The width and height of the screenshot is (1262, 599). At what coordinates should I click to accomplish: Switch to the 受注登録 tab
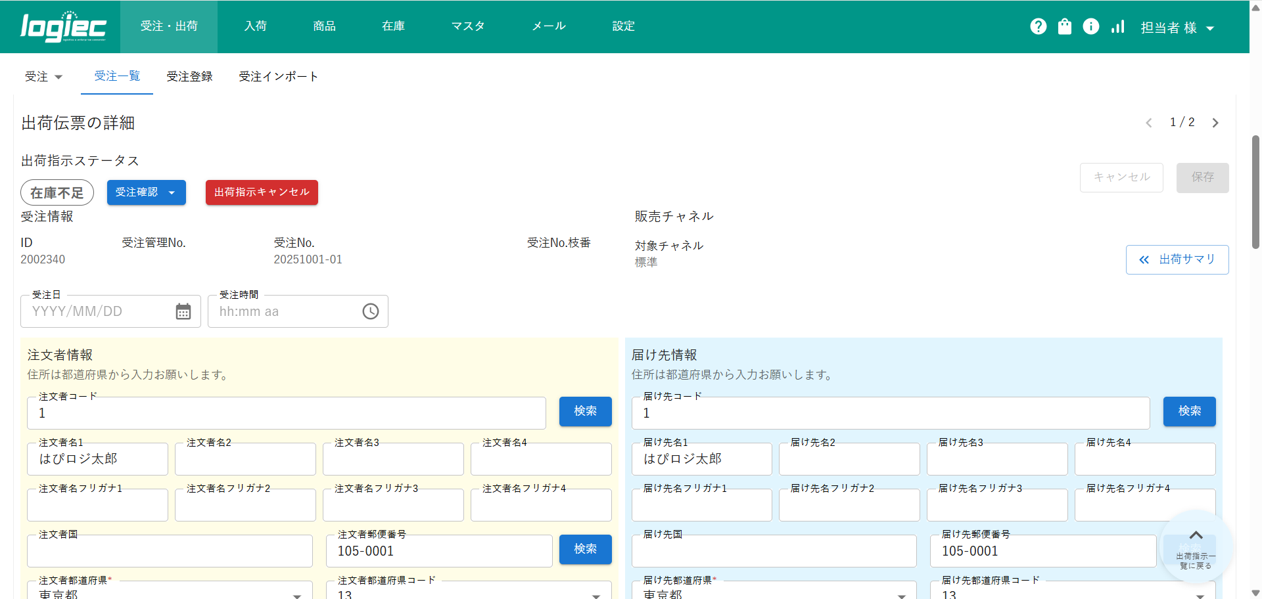point(189,77)
